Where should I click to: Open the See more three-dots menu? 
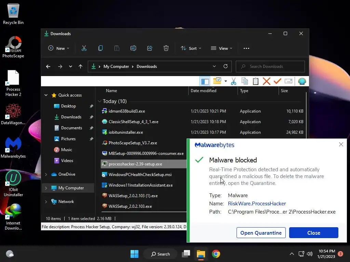(x=246, y=48)
